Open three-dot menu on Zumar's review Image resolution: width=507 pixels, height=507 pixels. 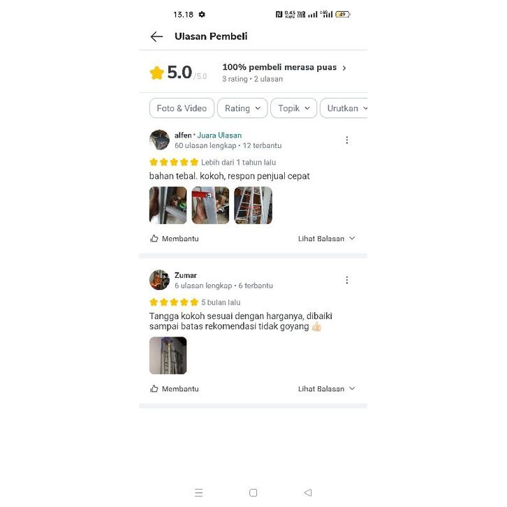pyautogui.click(x=347, y=280)
